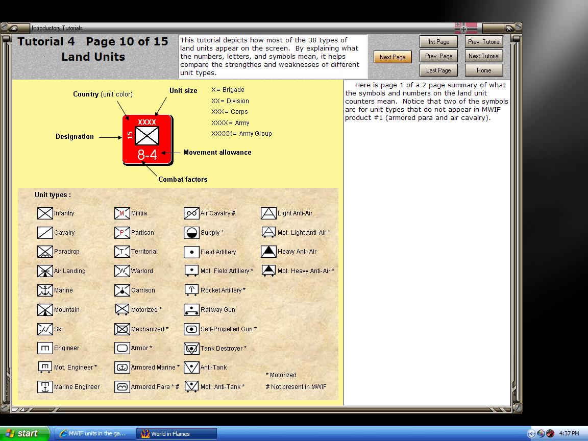Image resolution: width=588 pixels, height=441 pixels.
Task: Click the Prev. Page button
Action: click(x=438, y=56)
